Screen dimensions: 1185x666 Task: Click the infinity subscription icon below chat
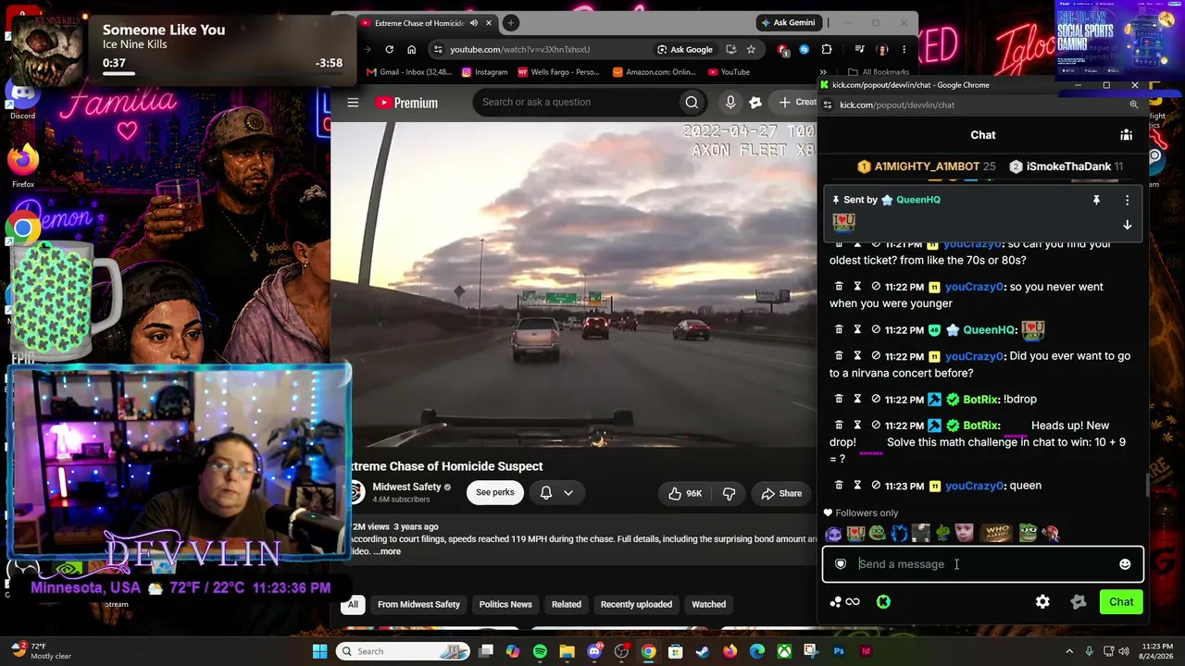(853, 602)
